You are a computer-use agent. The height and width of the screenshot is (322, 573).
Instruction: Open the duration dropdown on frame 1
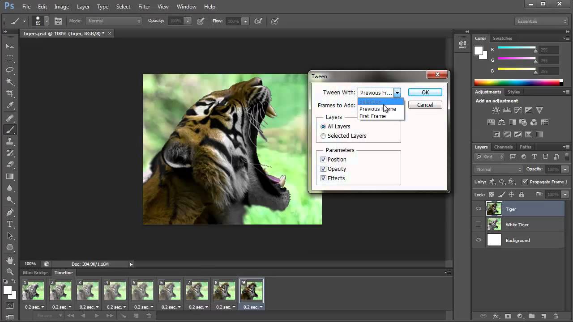pyautogui.click(x=43, y=307)
